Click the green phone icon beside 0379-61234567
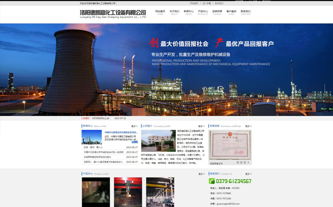Image resolution: width=333 pixels, height=207 pixels. pos(212,181)
